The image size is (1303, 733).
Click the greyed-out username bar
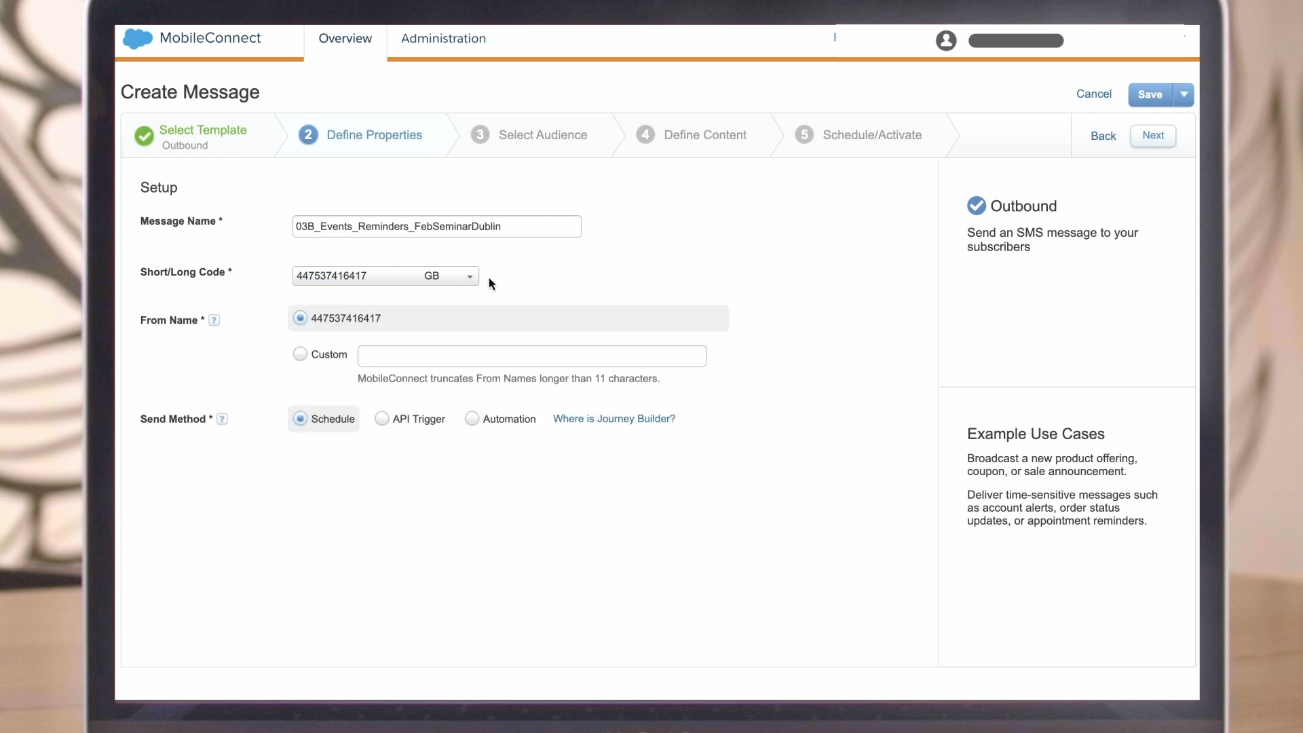(x=1016, y=41)
